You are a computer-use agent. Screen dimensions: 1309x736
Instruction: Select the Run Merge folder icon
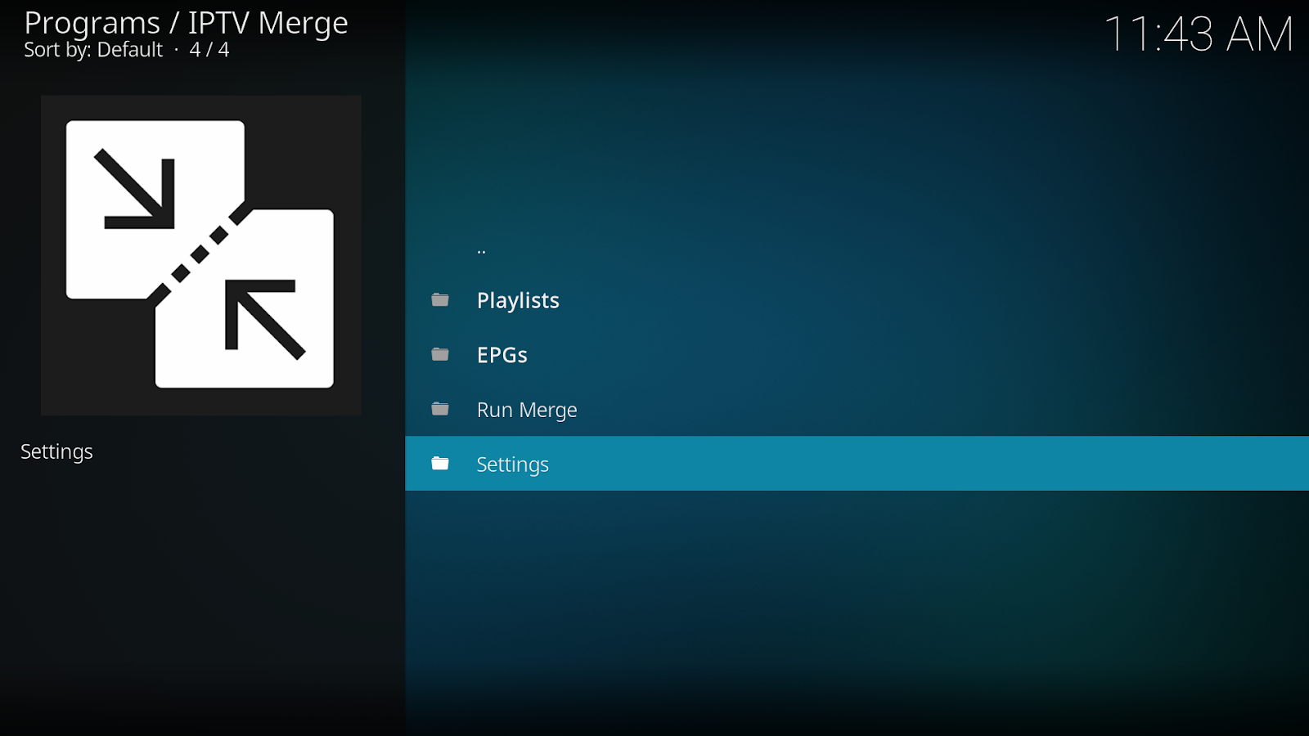440,409
